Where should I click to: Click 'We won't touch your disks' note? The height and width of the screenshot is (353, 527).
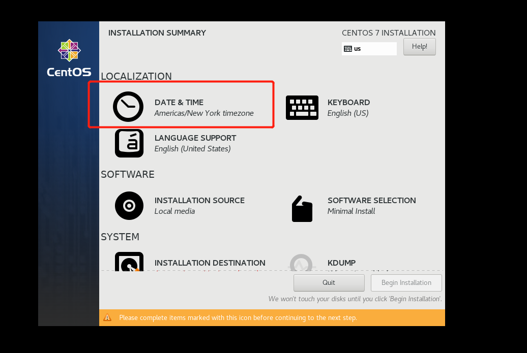pyautogui.click(x=355, y=299)
